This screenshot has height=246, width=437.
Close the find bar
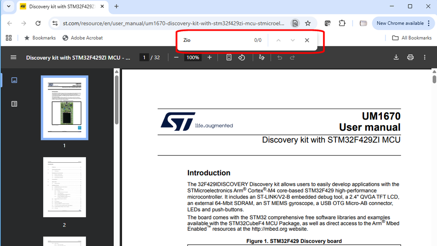(307, 40)
